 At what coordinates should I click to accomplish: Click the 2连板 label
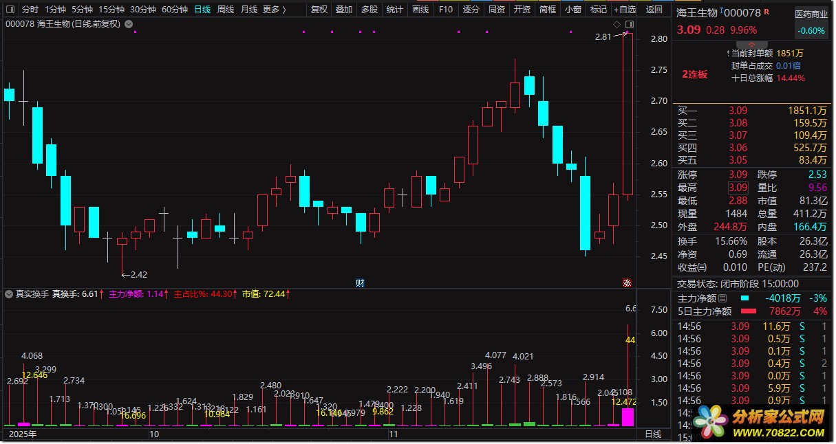pyautogui.click(x=694, y=74)
